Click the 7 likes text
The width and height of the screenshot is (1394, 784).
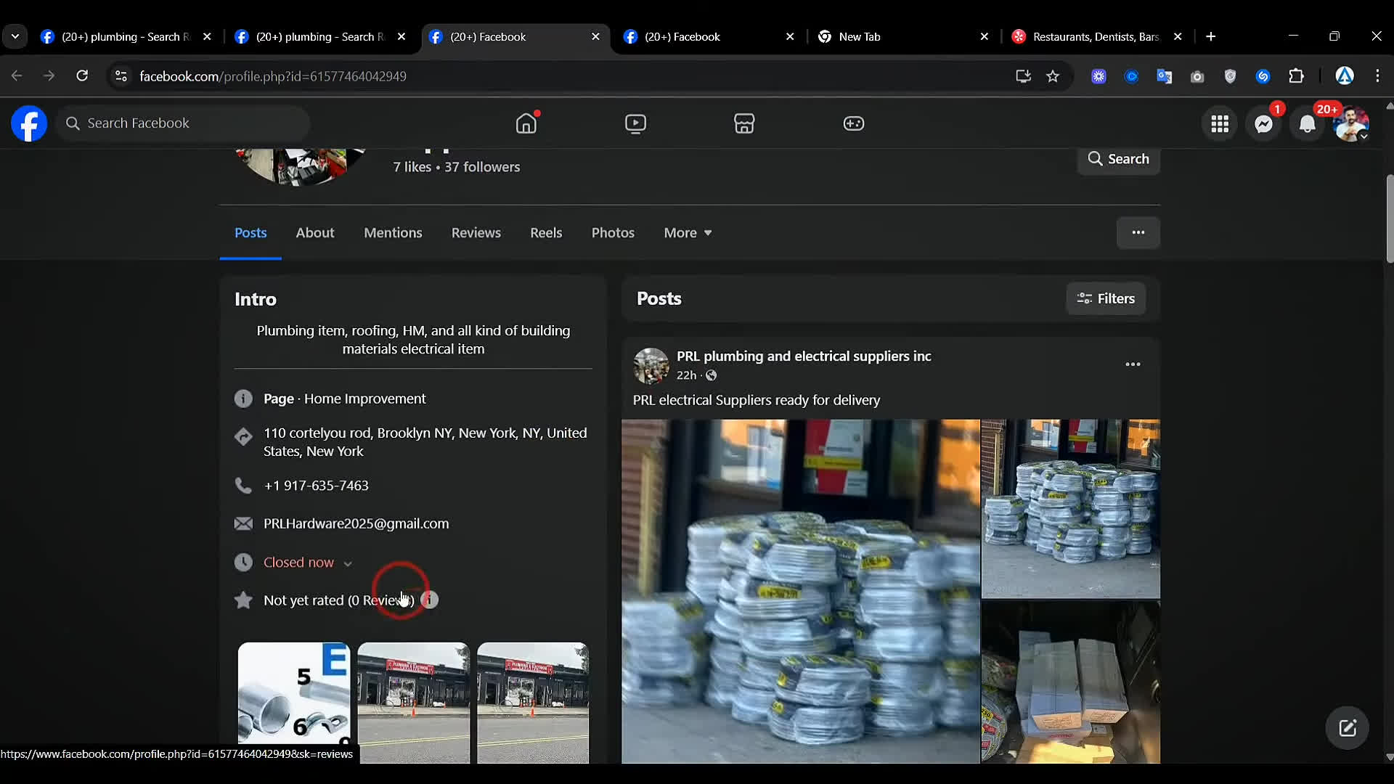[x=412, y=167]
